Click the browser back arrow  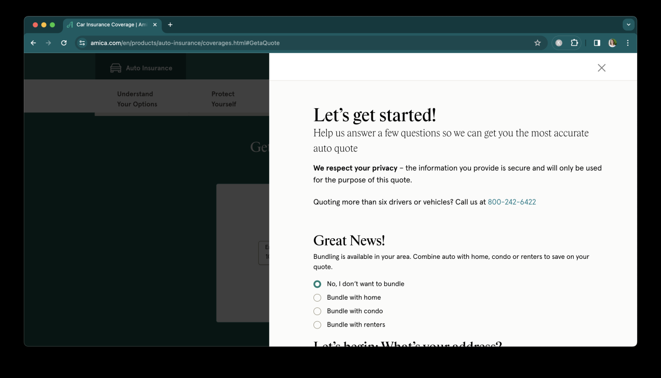point(34,43)
